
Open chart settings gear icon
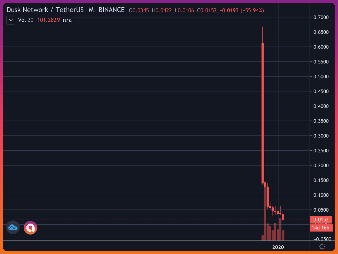(x=322, y=247)
